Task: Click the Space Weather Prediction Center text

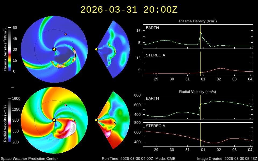Action: pos(29,159)
